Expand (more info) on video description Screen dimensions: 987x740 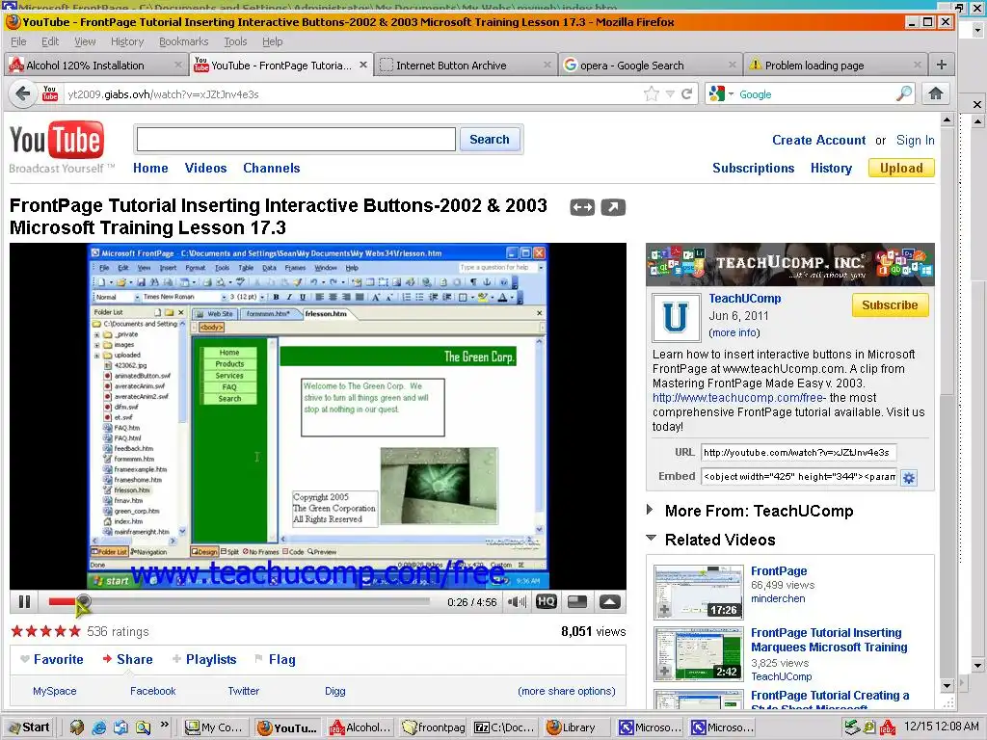[734, 332]
